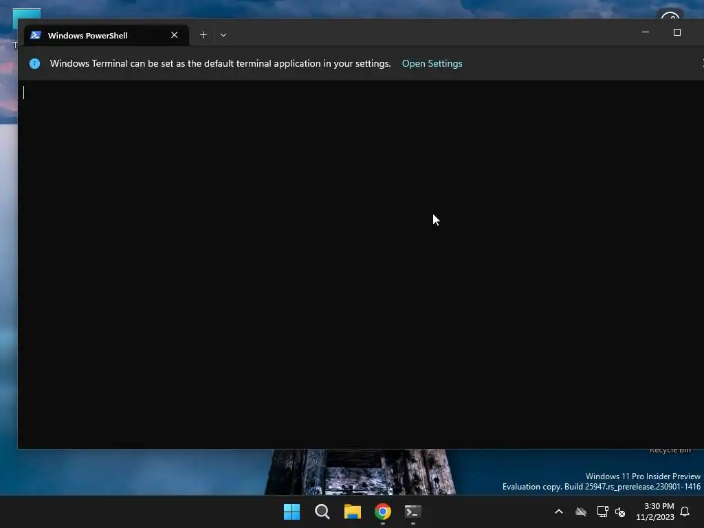
Task: Click the OneDrive cloud tray icon
Action: [581, 511]
